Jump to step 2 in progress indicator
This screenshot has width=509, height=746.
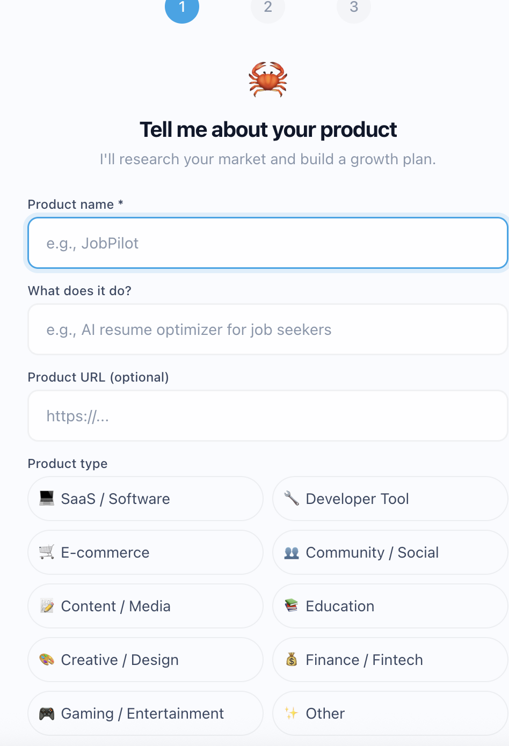point(268,8)
